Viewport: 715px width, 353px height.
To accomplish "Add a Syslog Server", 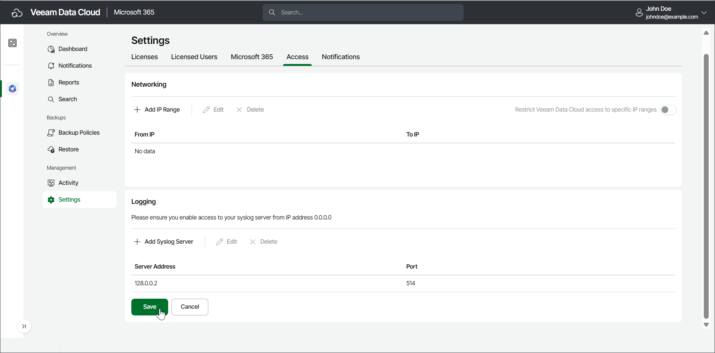I will click(164, 242).
